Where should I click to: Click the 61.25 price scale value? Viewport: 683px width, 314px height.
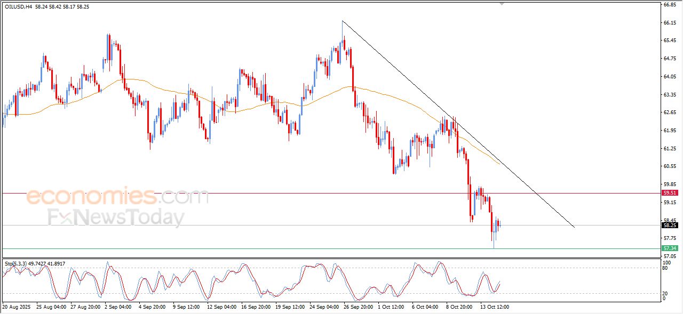tap(670, 149)
